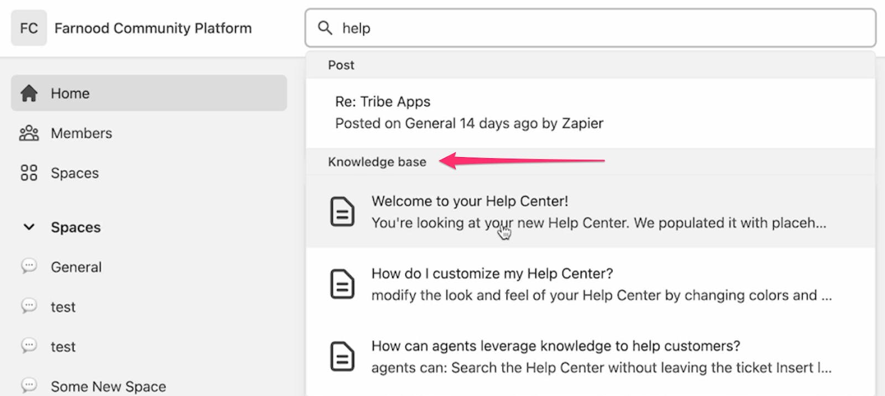Image resolution: width=885 pixels, height=396 pixels.
Task: Click the Spaces grid icon
Action: [x=29, y=173]
